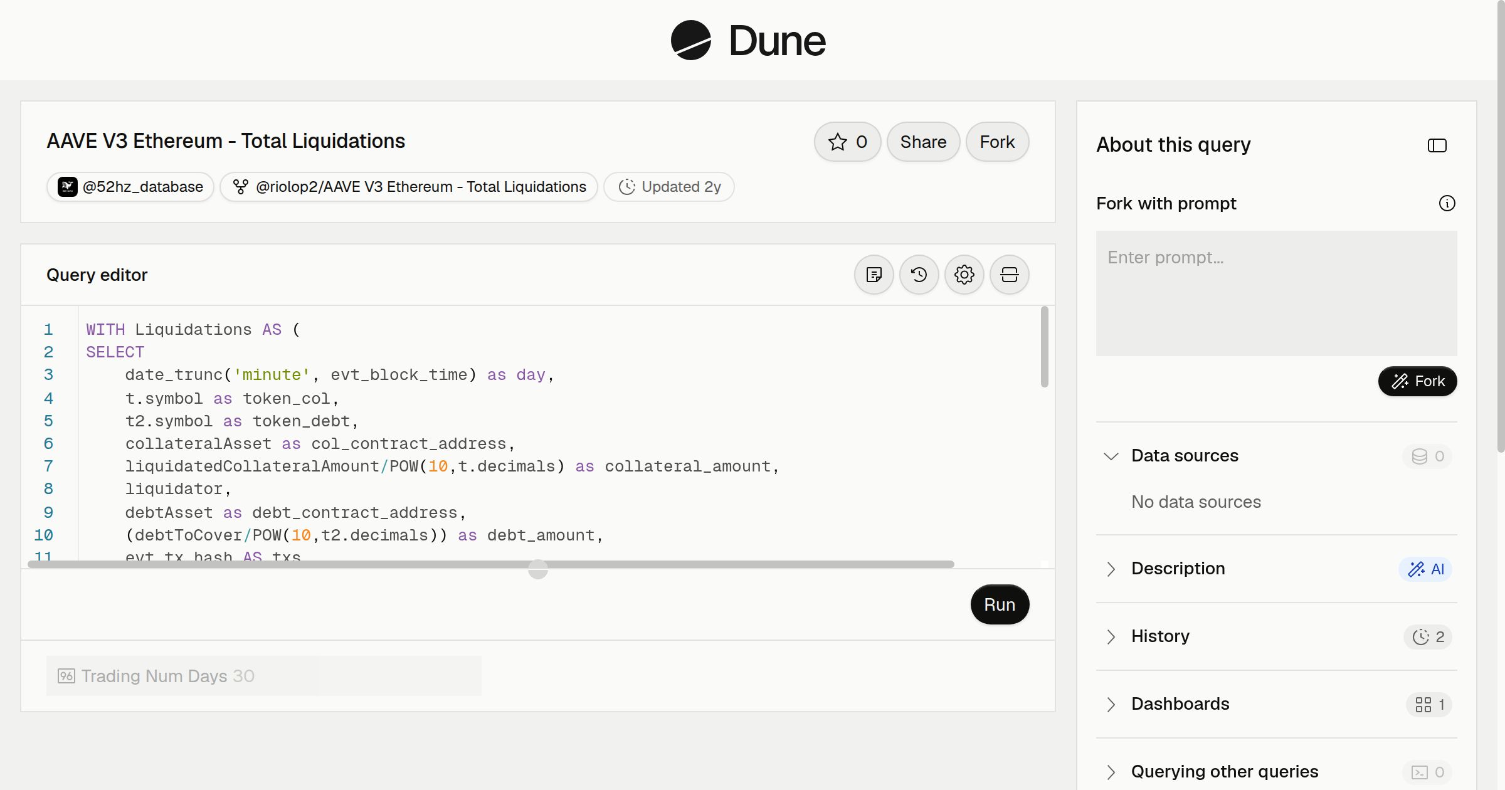Screen dimensions: 1505x790
Task: Generate description with AI badge
Action: [1425, 569]
